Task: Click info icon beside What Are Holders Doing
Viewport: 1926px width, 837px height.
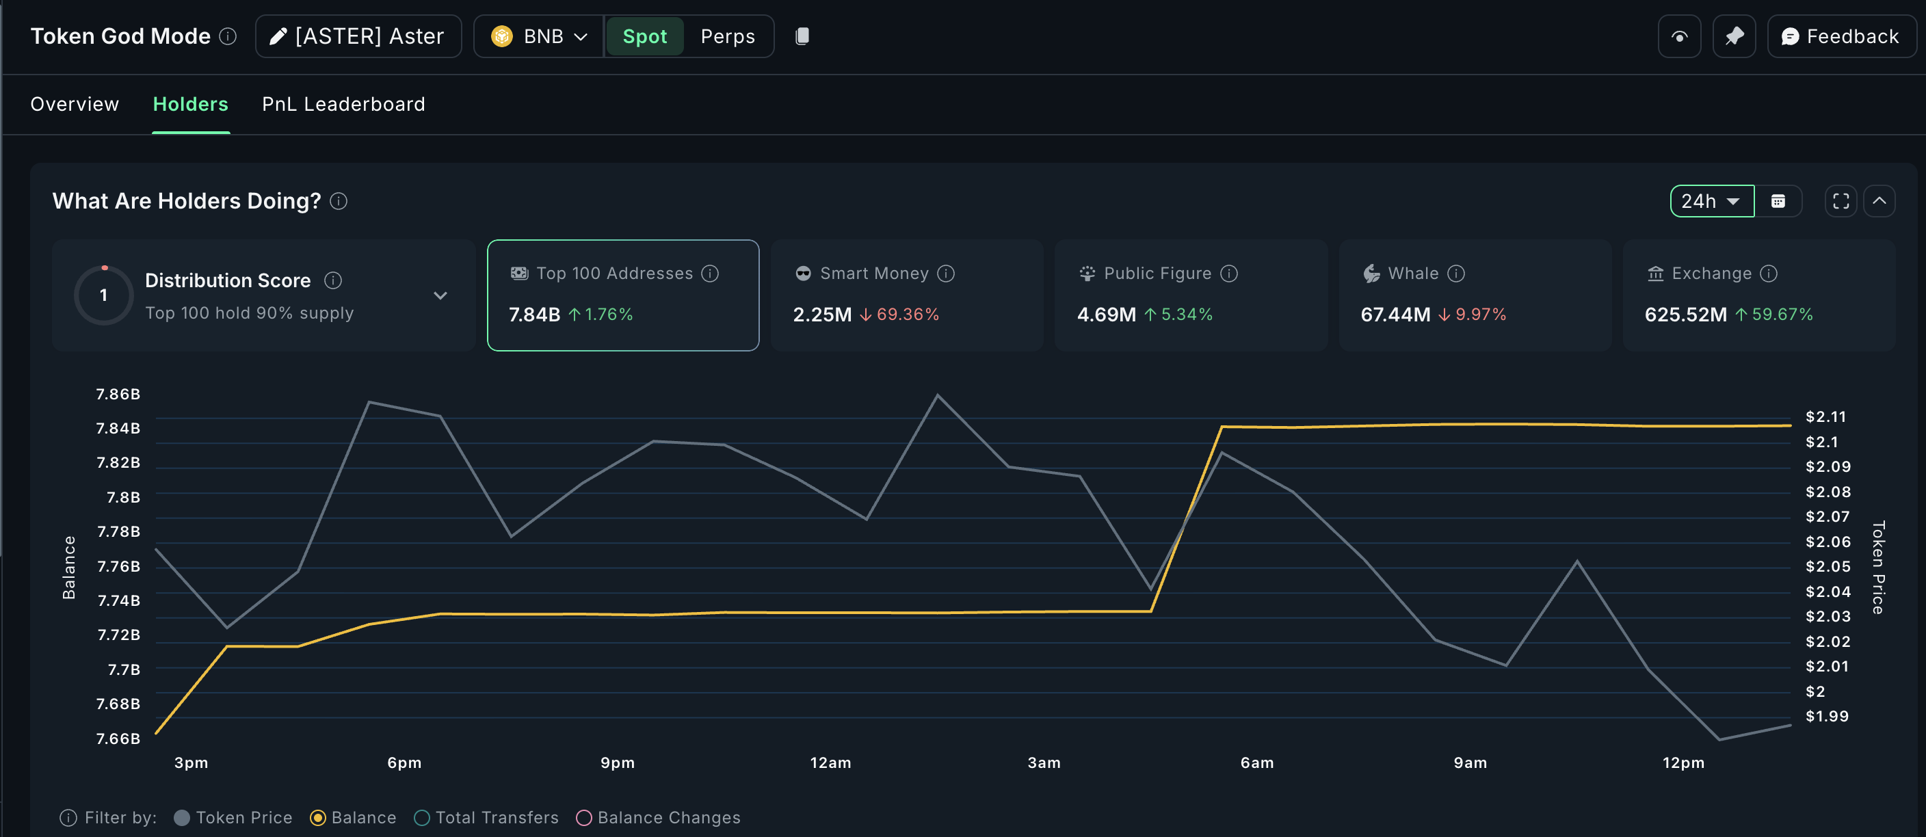Action: coord(339,201)
